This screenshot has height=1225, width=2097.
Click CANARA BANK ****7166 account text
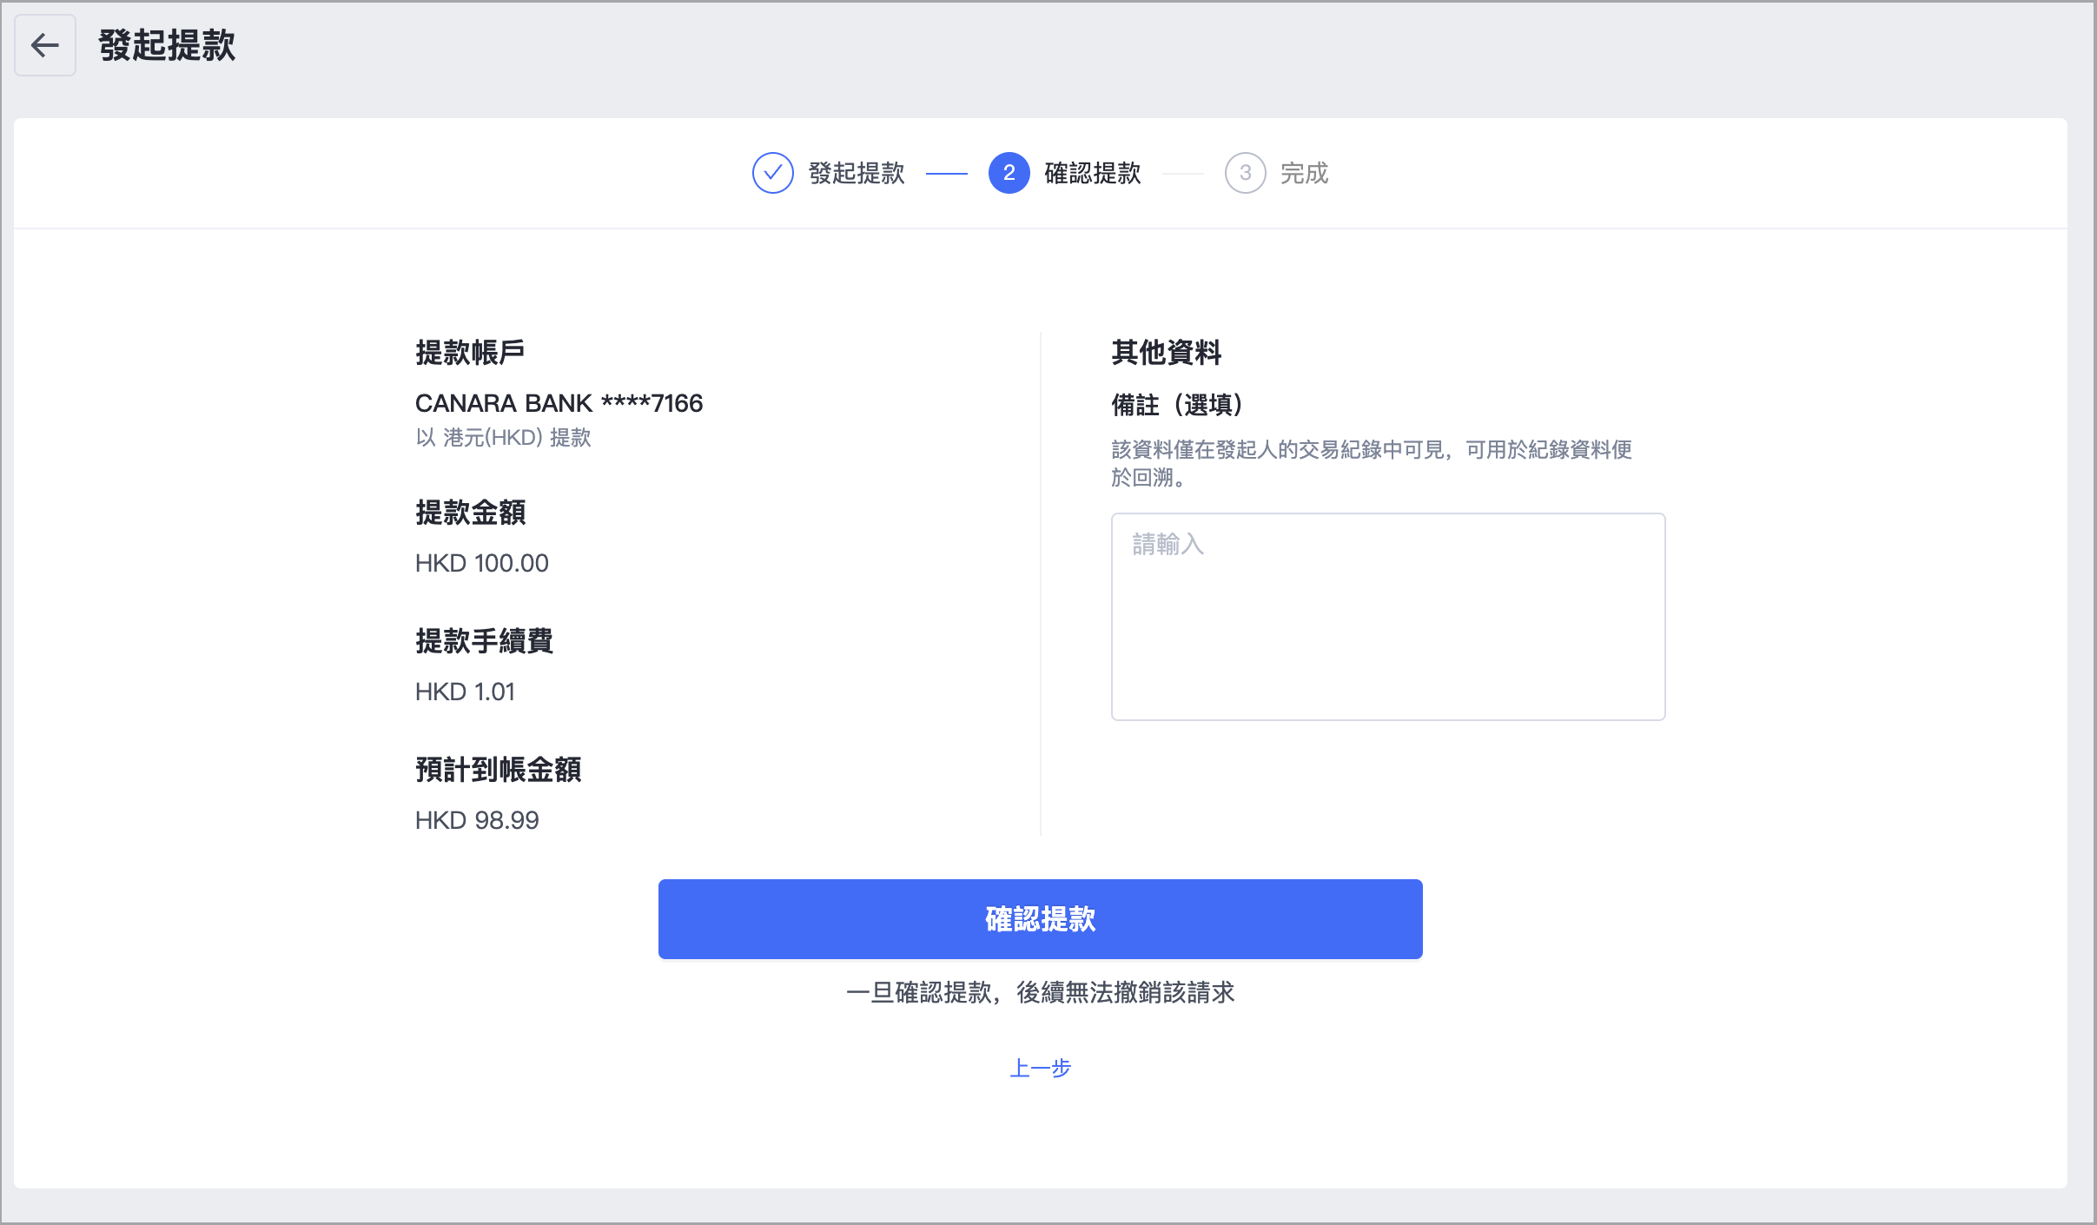pos(559,403)
